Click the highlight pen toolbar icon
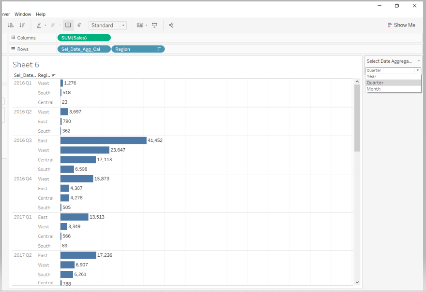Viewport: 426px width, 292px height. pyautogui.click(x=39, y=25)
